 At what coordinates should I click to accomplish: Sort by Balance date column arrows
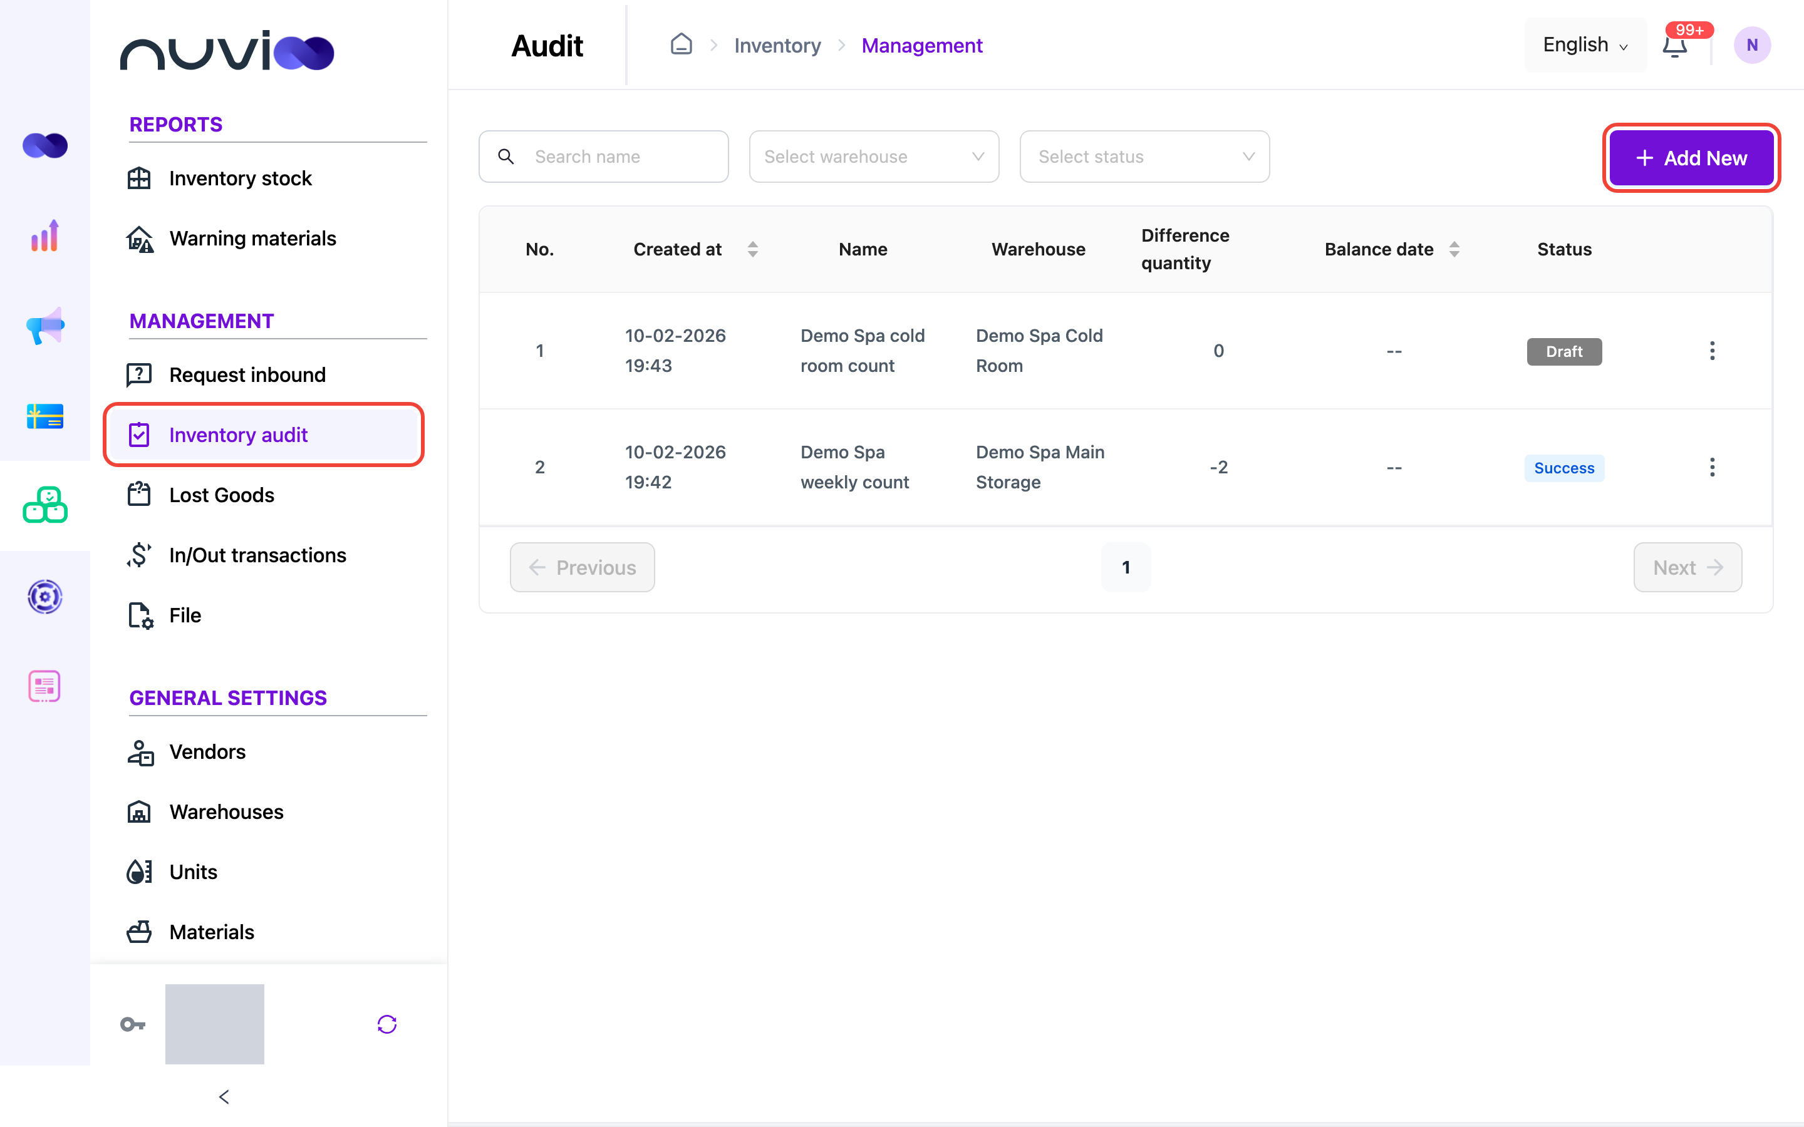[x=1454, y=249]
